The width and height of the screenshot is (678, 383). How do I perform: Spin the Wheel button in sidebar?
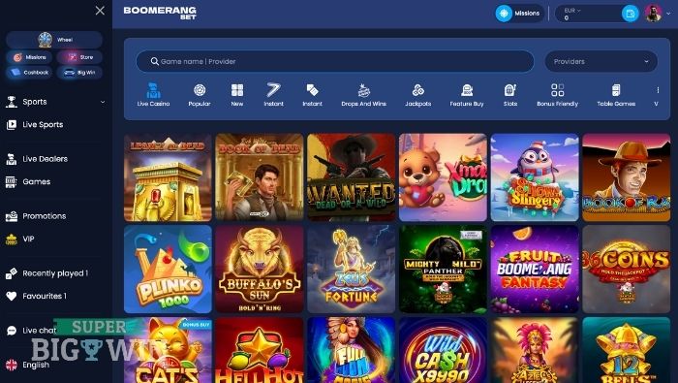54,40
